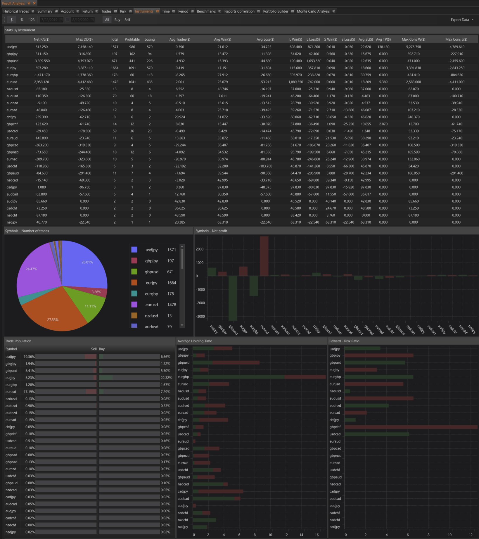Sort the table by Net P/L($) column
The image size is (479, 539).
coord(41,39)
